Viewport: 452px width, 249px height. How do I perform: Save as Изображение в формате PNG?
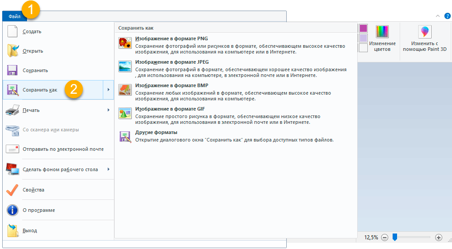coord(171,38)
